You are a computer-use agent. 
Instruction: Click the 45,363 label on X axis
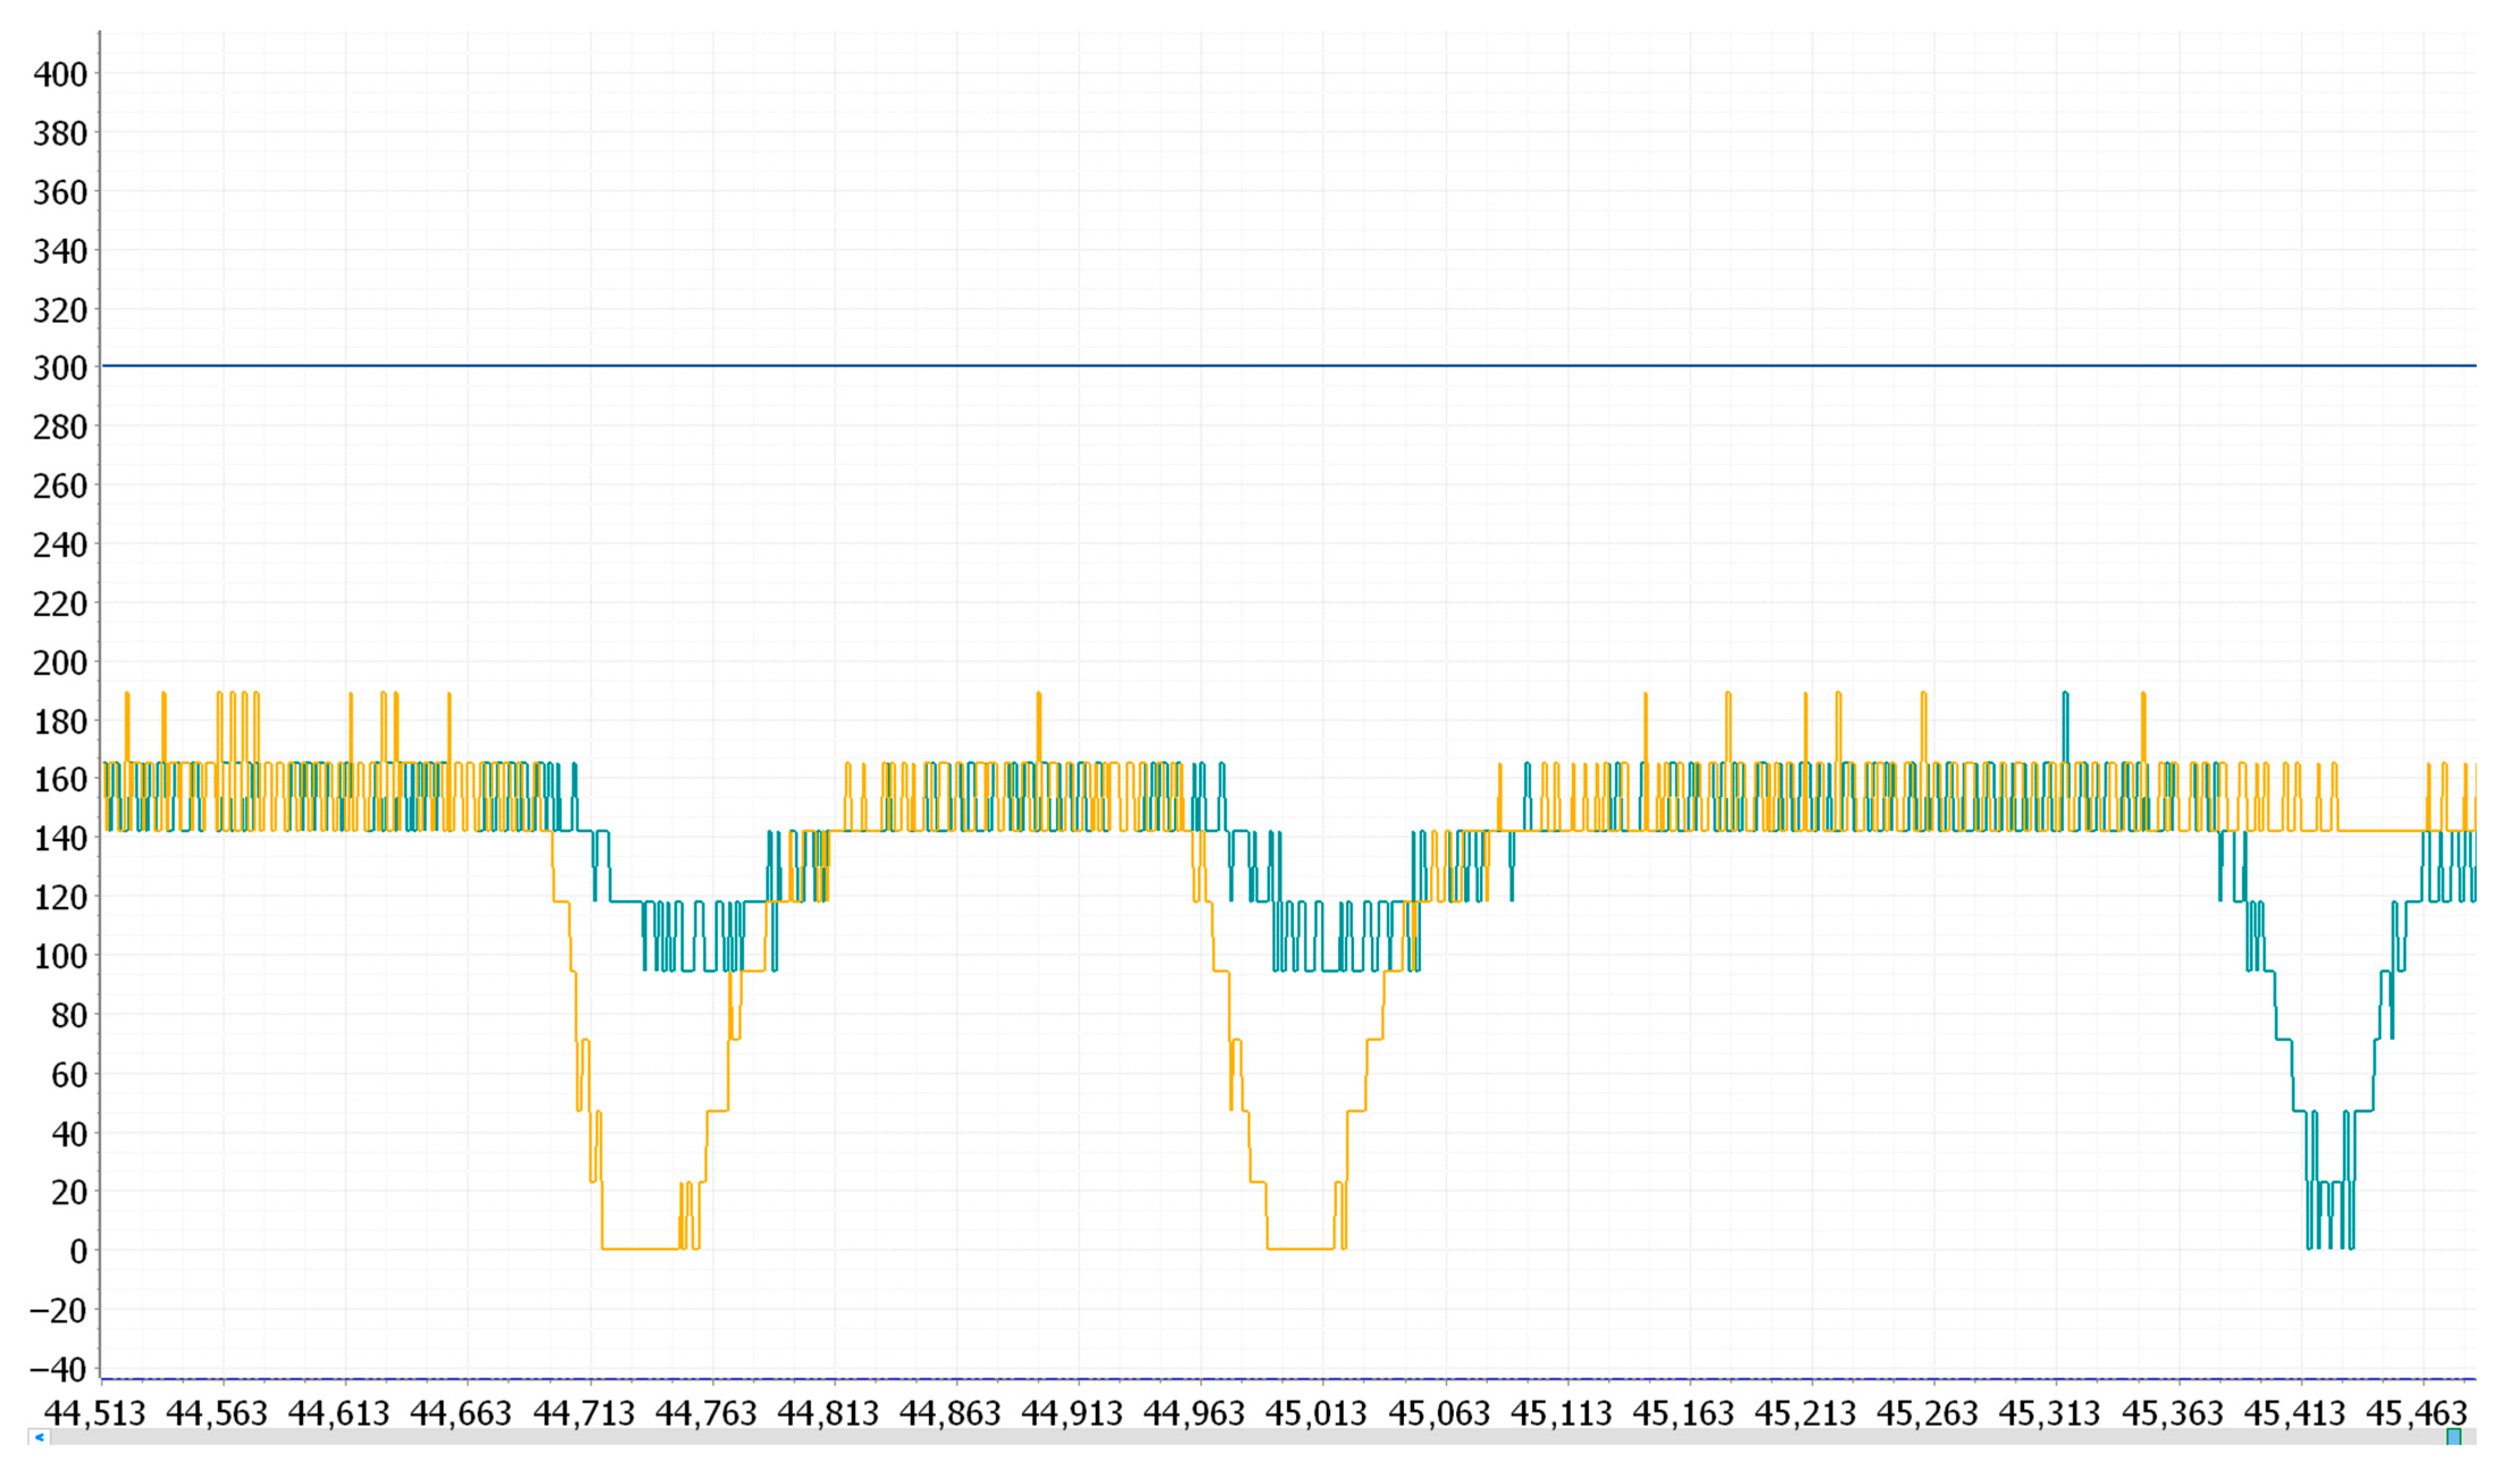(2172, 1414)
